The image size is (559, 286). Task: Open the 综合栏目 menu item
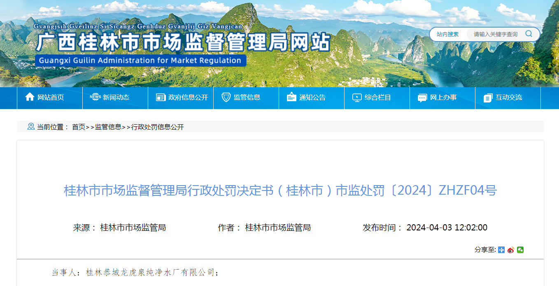pos(377,98)
